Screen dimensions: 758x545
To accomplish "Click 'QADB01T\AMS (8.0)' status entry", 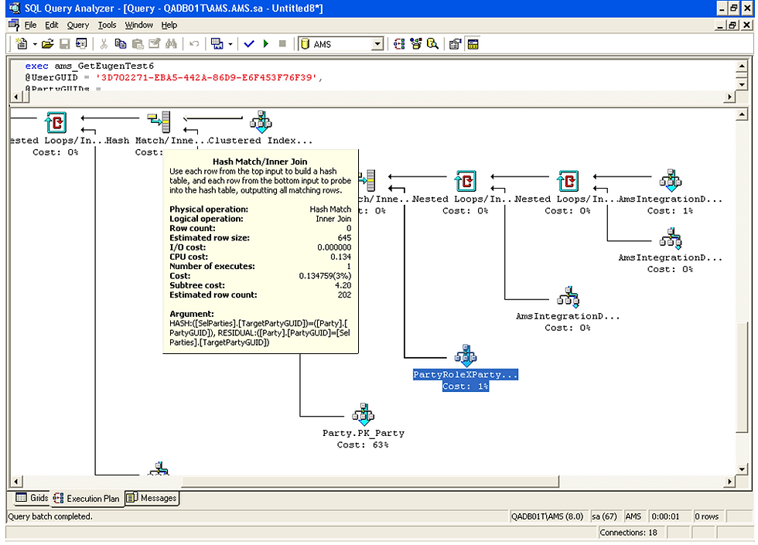I will point(548,516).
